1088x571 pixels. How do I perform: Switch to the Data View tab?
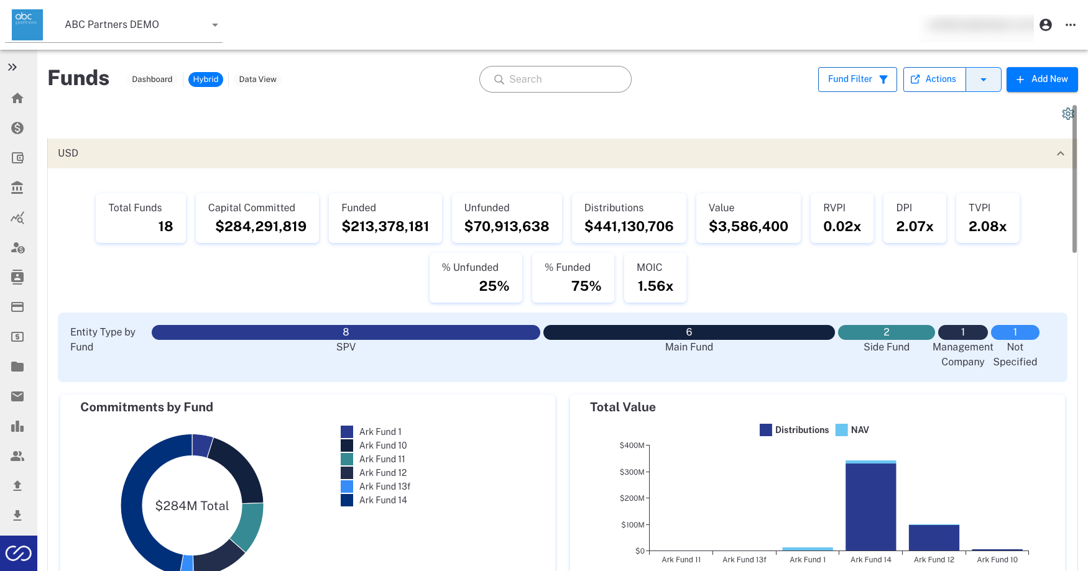click(x=257, y=80)
